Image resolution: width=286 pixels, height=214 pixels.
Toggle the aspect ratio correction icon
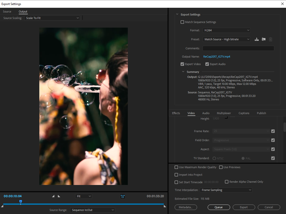(x=123, y=196)
